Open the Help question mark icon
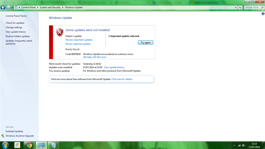This screenshot has width=265, height=149. coord(263,13)
